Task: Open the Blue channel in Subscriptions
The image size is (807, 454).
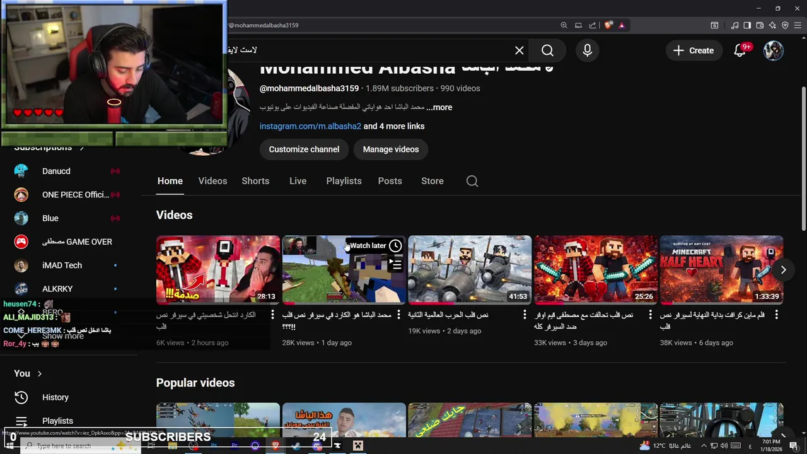Action: (50, 218)
